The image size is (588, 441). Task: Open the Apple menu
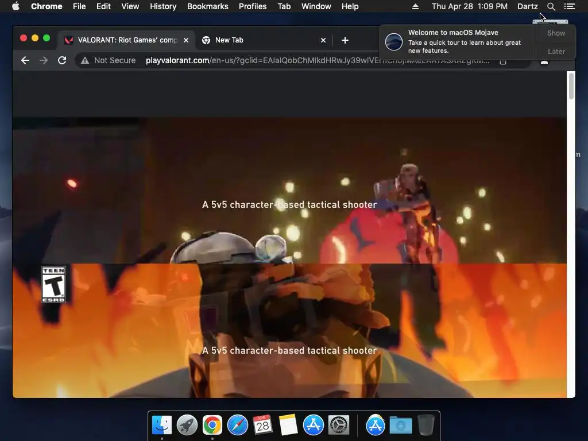click(16, 6)
